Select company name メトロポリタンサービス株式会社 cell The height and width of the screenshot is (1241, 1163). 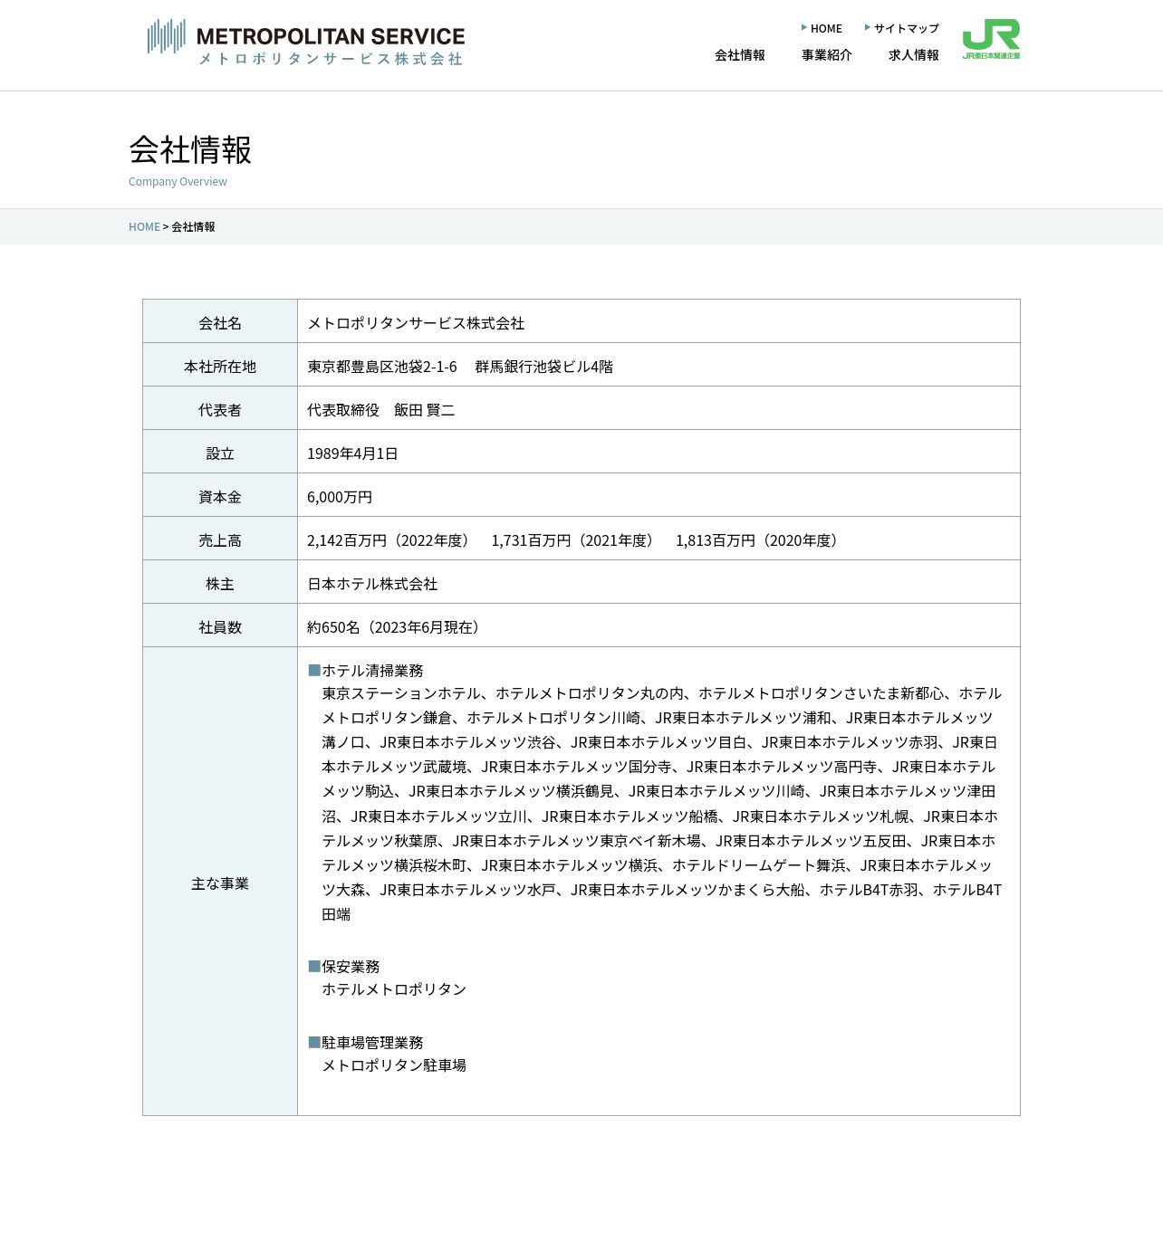pos(658,321)
